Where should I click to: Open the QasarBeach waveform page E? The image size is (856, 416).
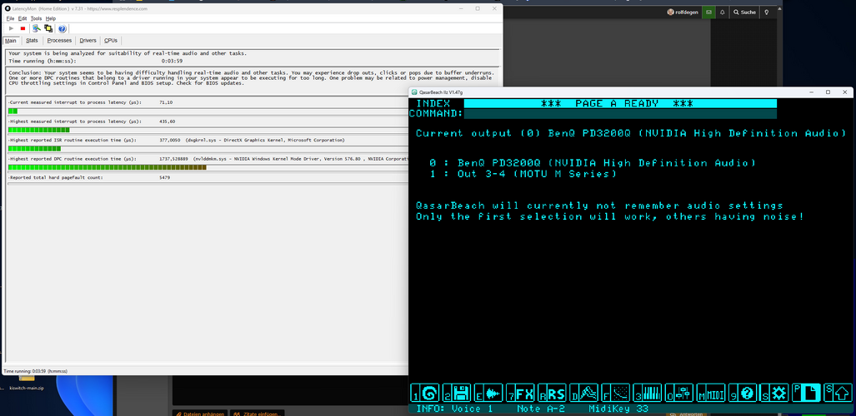tap(488, 393)
